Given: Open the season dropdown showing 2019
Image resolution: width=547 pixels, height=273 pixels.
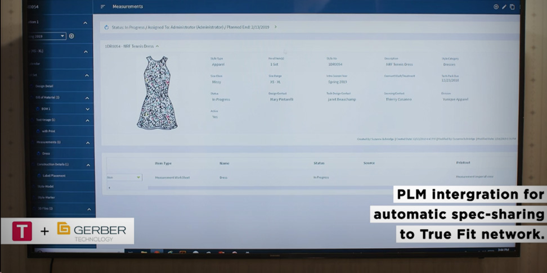Looking at the screenshot, I should (x=47, y=36).
